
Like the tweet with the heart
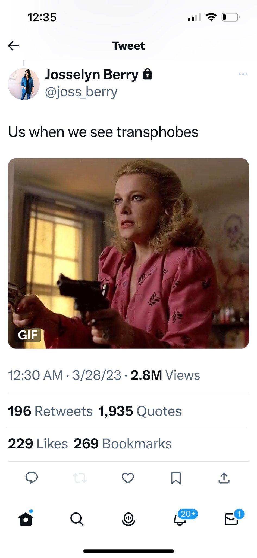pyautogui.click(x=128, y=478)
